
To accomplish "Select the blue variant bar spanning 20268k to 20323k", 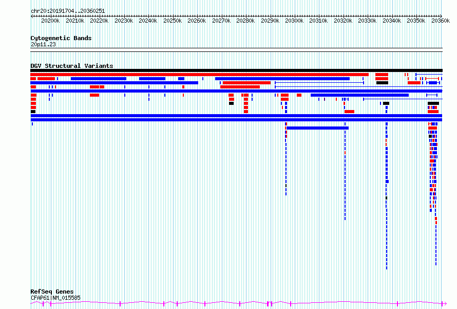I will pyautogui.click(x=282, y=79).
